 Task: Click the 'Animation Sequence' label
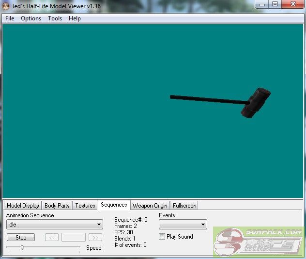[x=30, y=215]
